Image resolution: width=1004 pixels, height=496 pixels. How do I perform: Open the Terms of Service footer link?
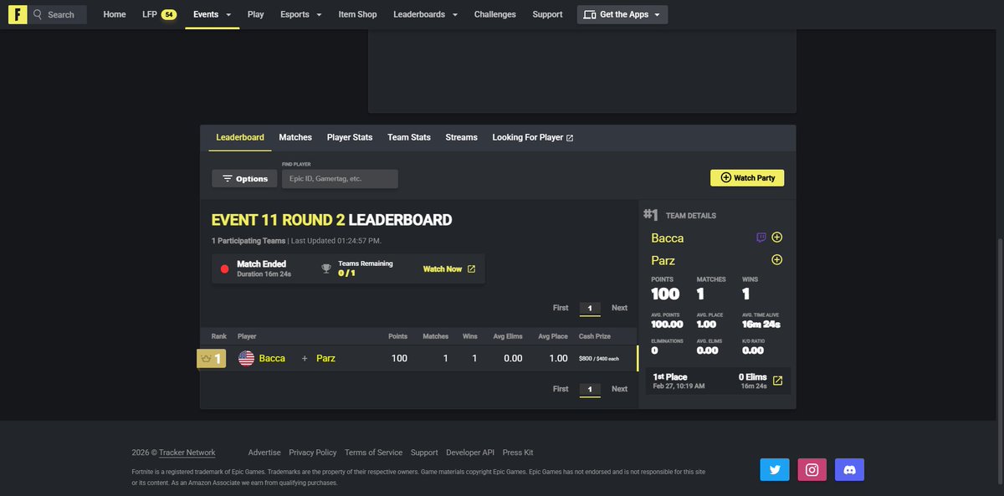(373, 453)
